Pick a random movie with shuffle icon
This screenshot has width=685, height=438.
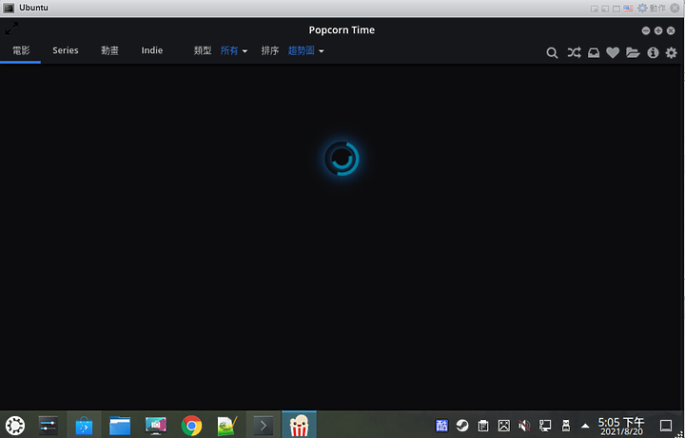574,53
